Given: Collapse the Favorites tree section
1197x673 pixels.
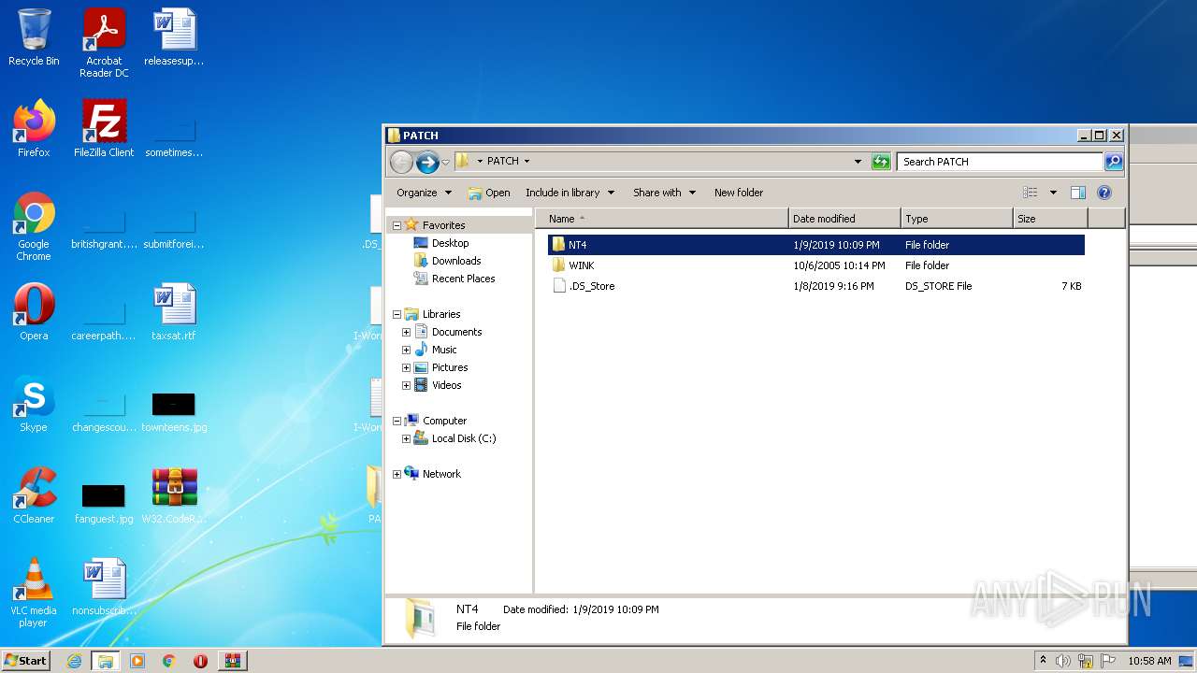Looking at the screenshot, I should pos(397,225).
